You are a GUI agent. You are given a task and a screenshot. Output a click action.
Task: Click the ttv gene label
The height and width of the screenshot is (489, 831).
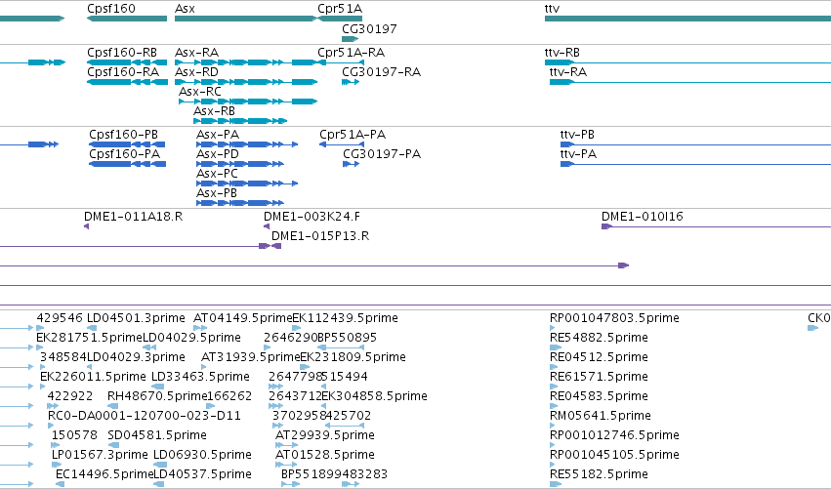pos(552,9)
